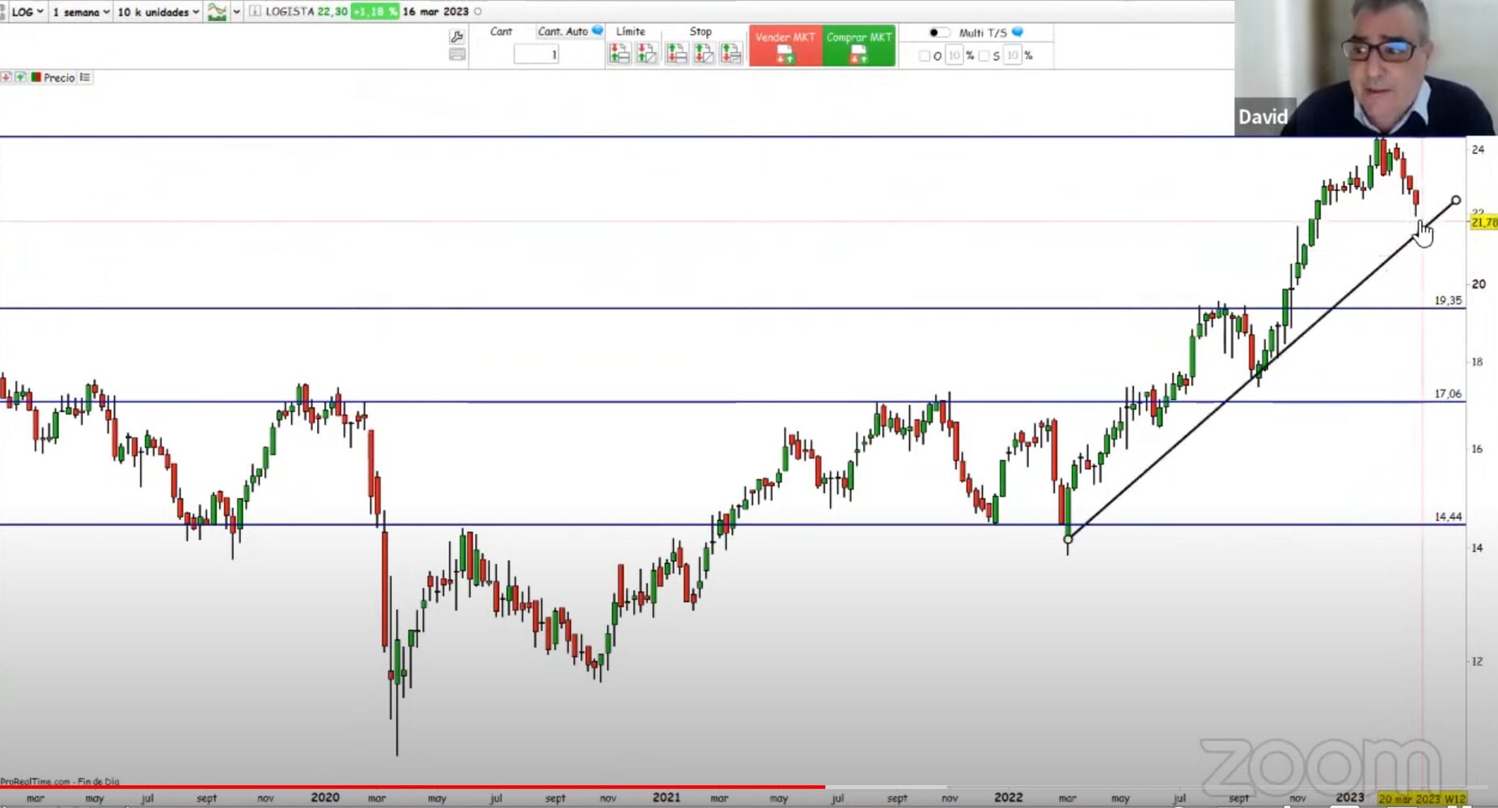
Task: Open the list icon beside Precio
Action: pyautogui.click(x=85, y=78)
